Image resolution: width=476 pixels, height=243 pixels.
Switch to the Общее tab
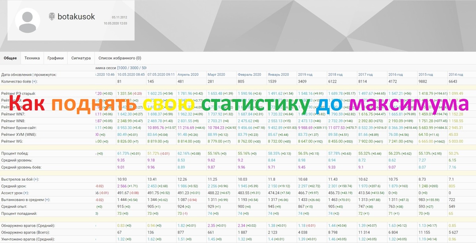pyautogui.click(x=10, y=58)
